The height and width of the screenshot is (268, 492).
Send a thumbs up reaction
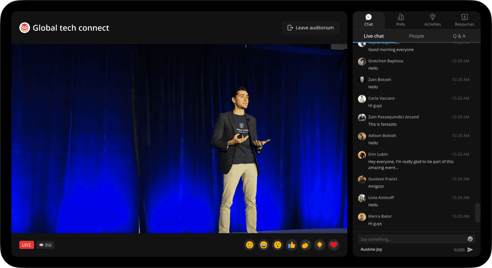pyautogui.click(x=292, y=245)
